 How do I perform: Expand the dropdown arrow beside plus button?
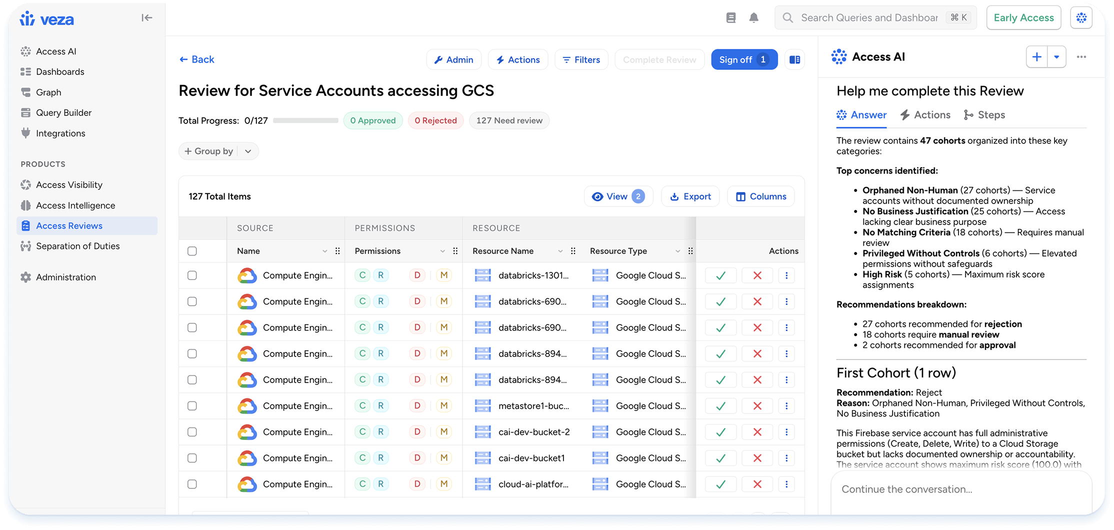[1056, 57]
